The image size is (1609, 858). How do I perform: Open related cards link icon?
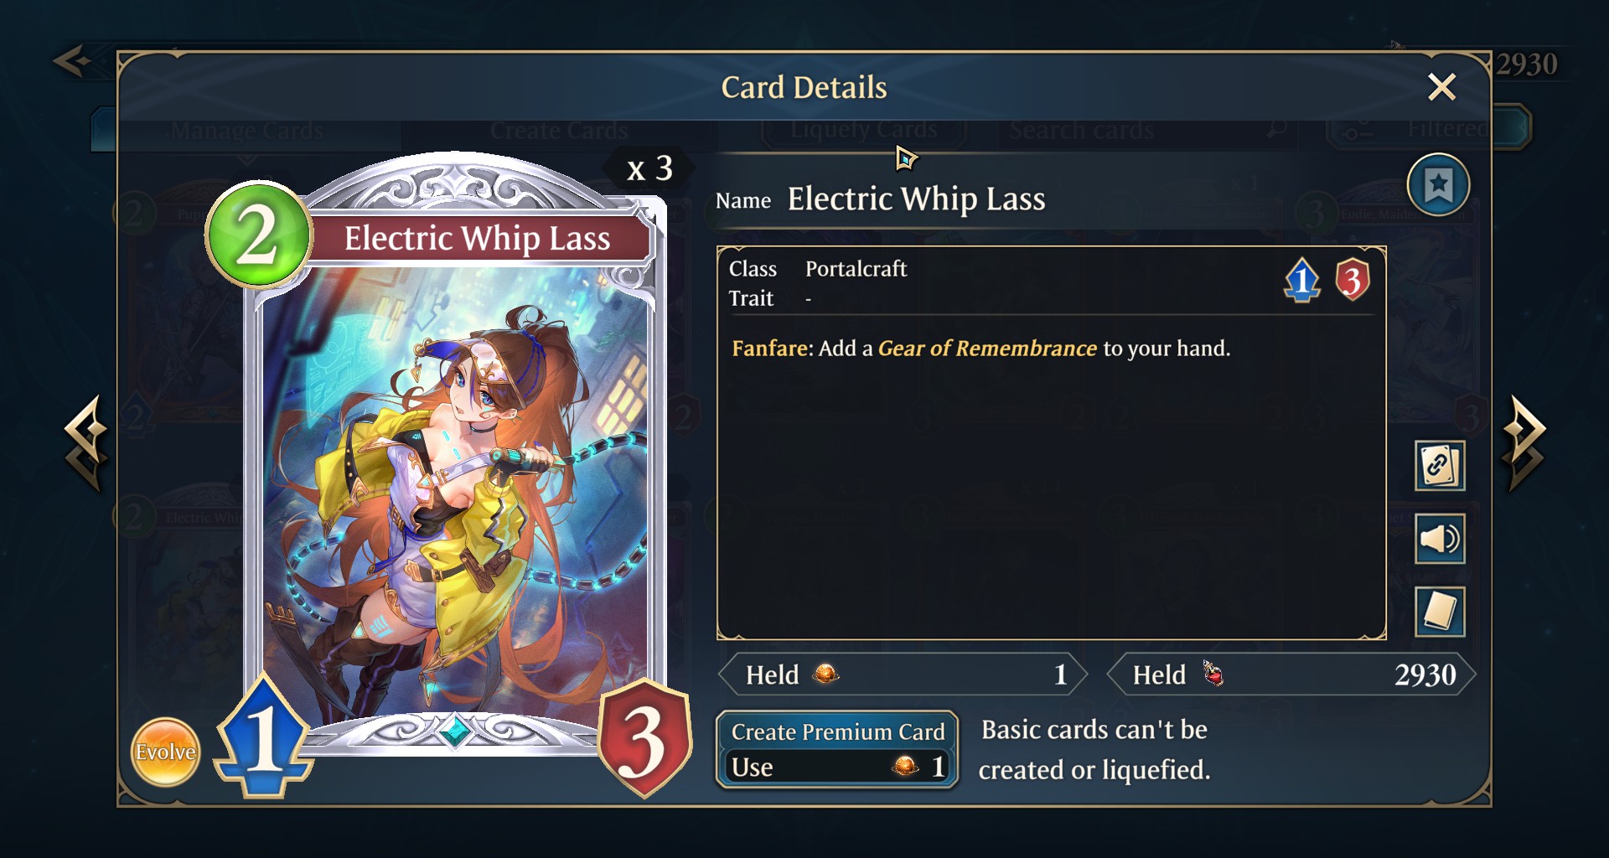pos(1440,465)
